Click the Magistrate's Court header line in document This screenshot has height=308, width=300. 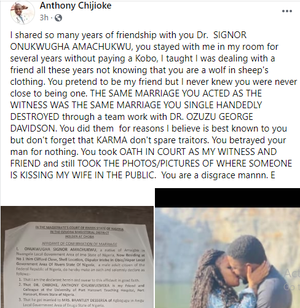click(79, 228)
